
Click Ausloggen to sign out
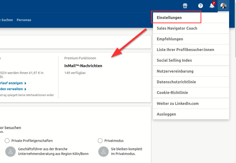pyautogui.click(x=166, y=114)
